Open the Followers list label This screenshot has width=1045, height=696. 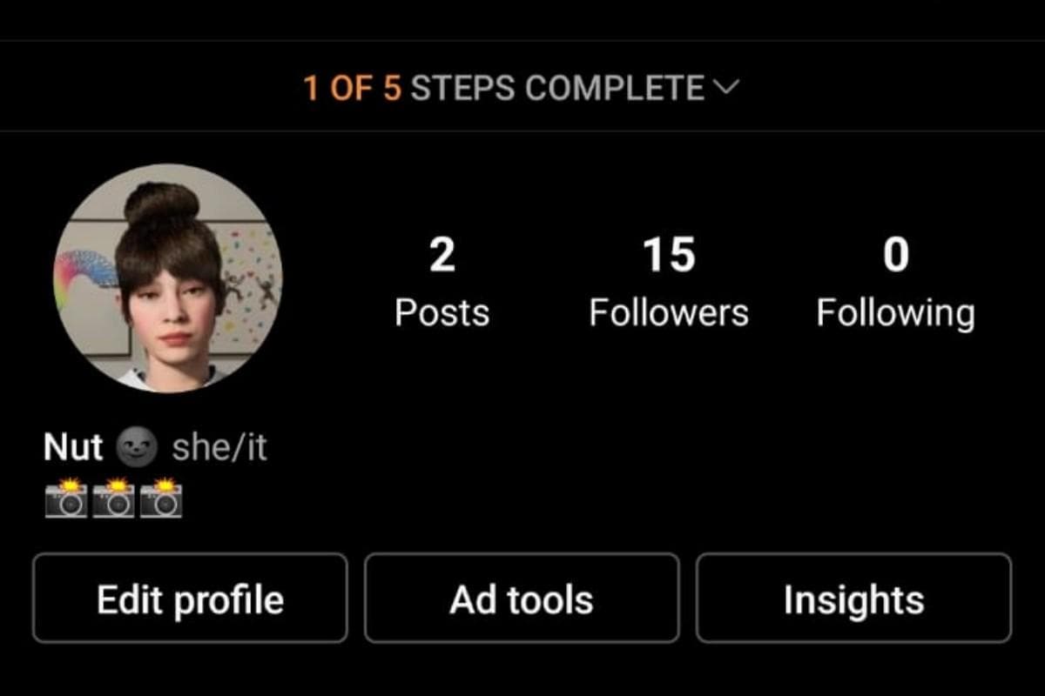click(x=669, y=312)
